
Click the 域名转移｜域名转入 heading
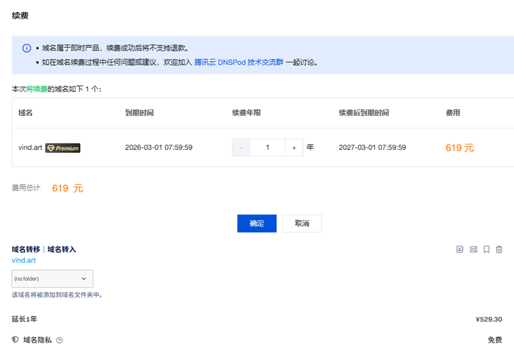(x=44, y=250)
